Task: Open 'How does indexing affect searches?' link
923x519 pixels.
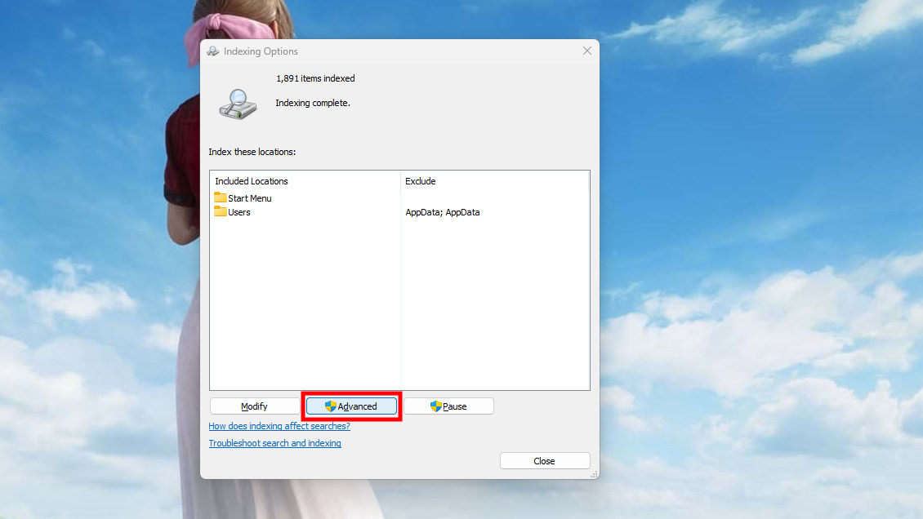Action: coord(279,426)
